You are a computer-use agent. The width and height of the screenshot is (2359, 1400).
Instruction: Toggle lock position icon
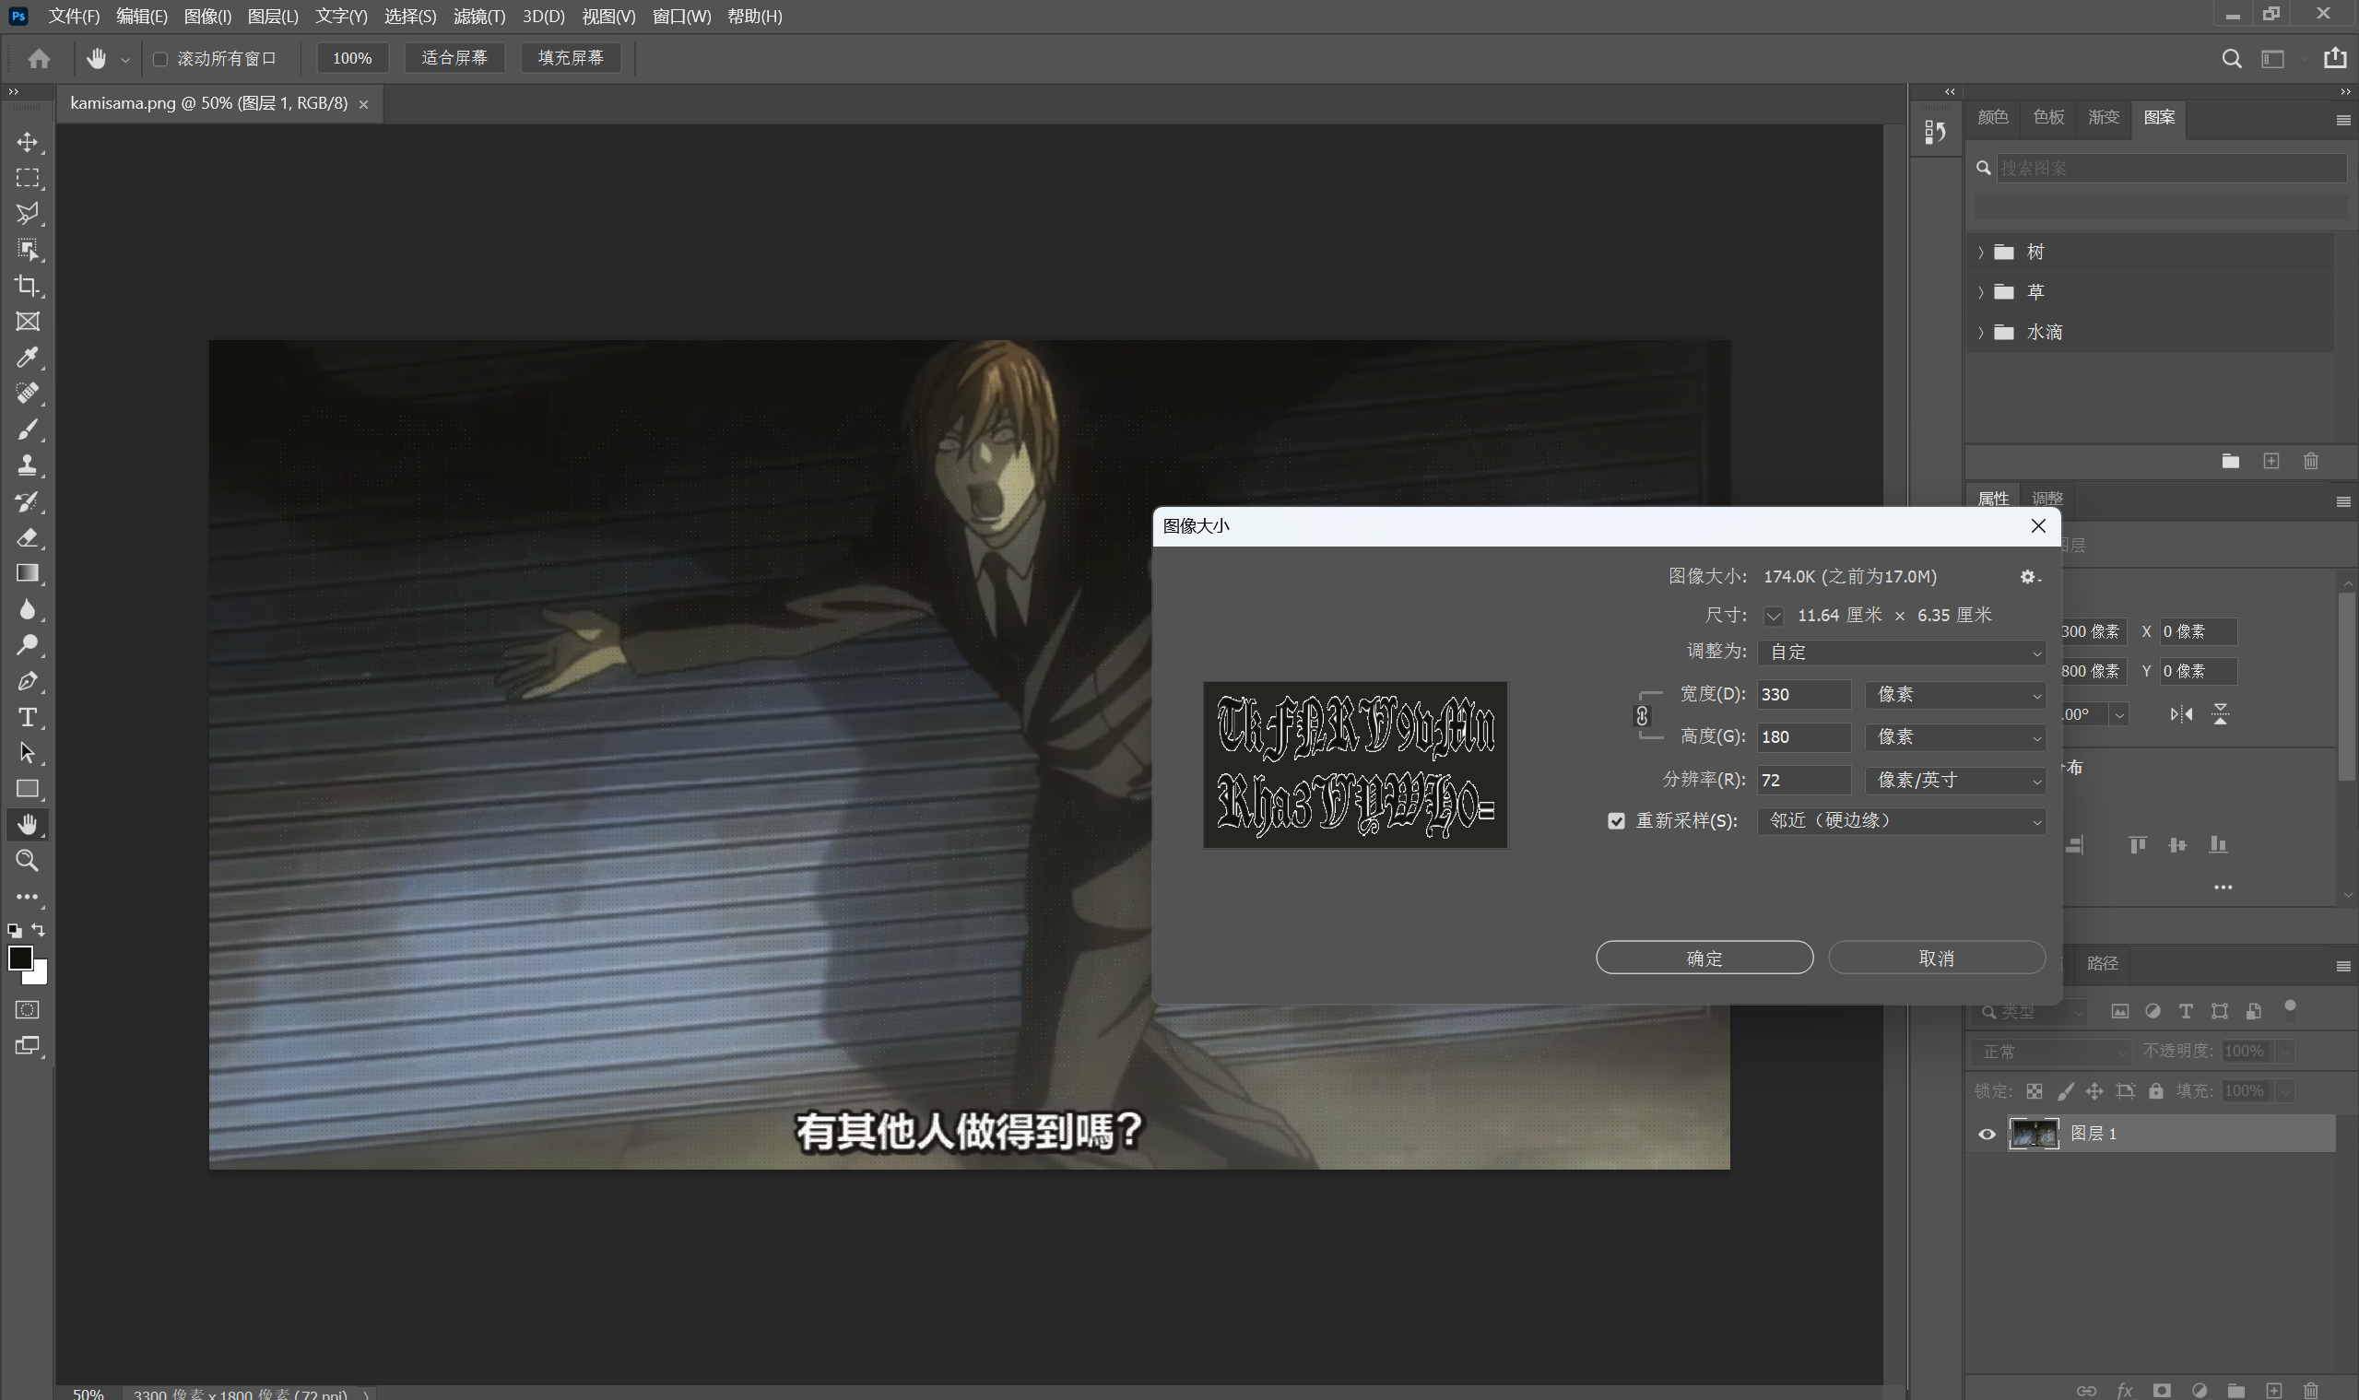tap(2094, 1091)
